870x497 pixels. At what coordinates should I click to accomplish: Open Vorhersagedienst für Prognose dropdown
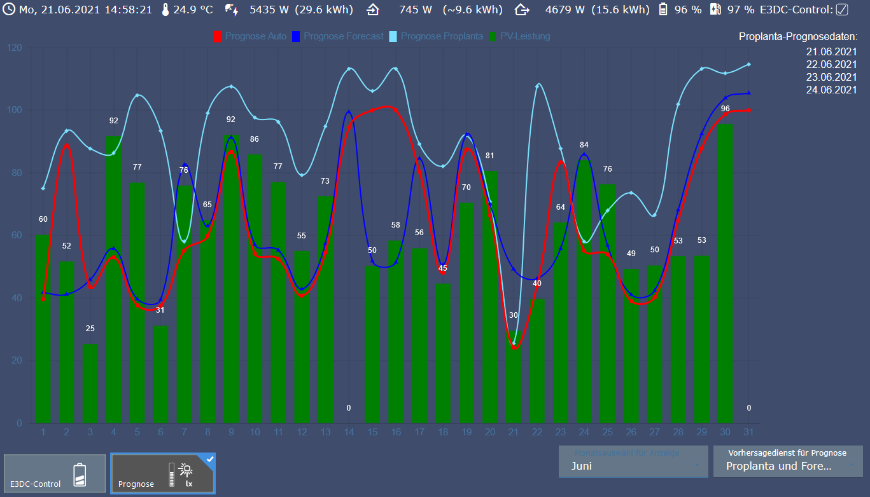(x=788, y=461)
